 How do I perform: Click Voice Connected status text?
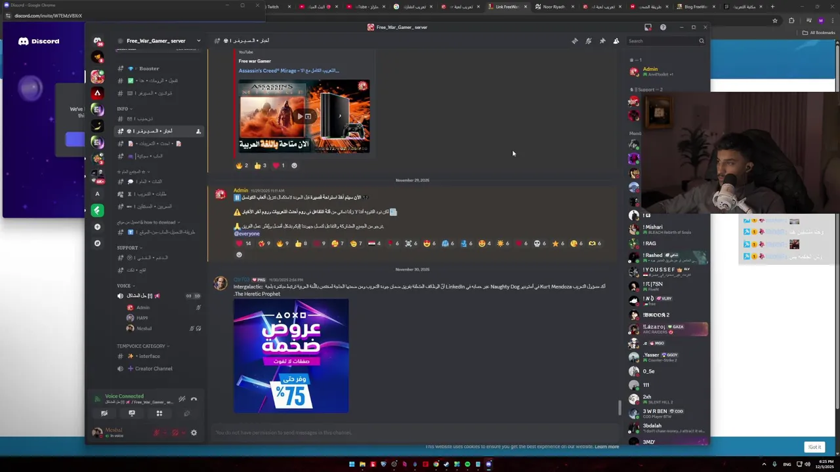124,396
